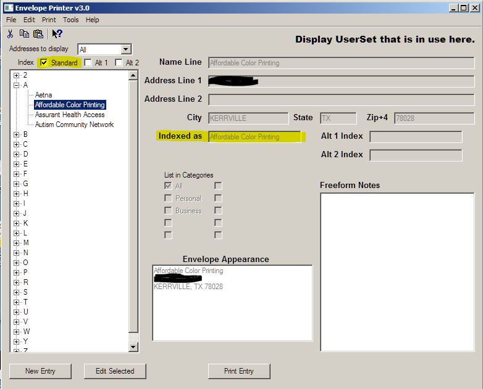
Task: Click the Paste clipboard toolbar icon
Action: click(x=38, y=34)
